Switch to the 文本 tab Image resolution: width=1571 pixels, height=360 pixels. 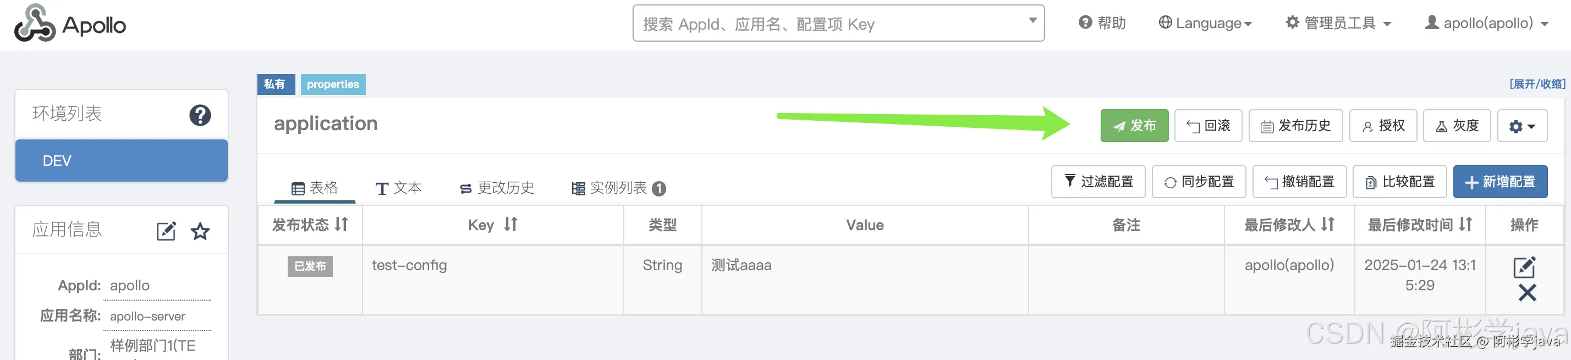click(x=399, y=188)
